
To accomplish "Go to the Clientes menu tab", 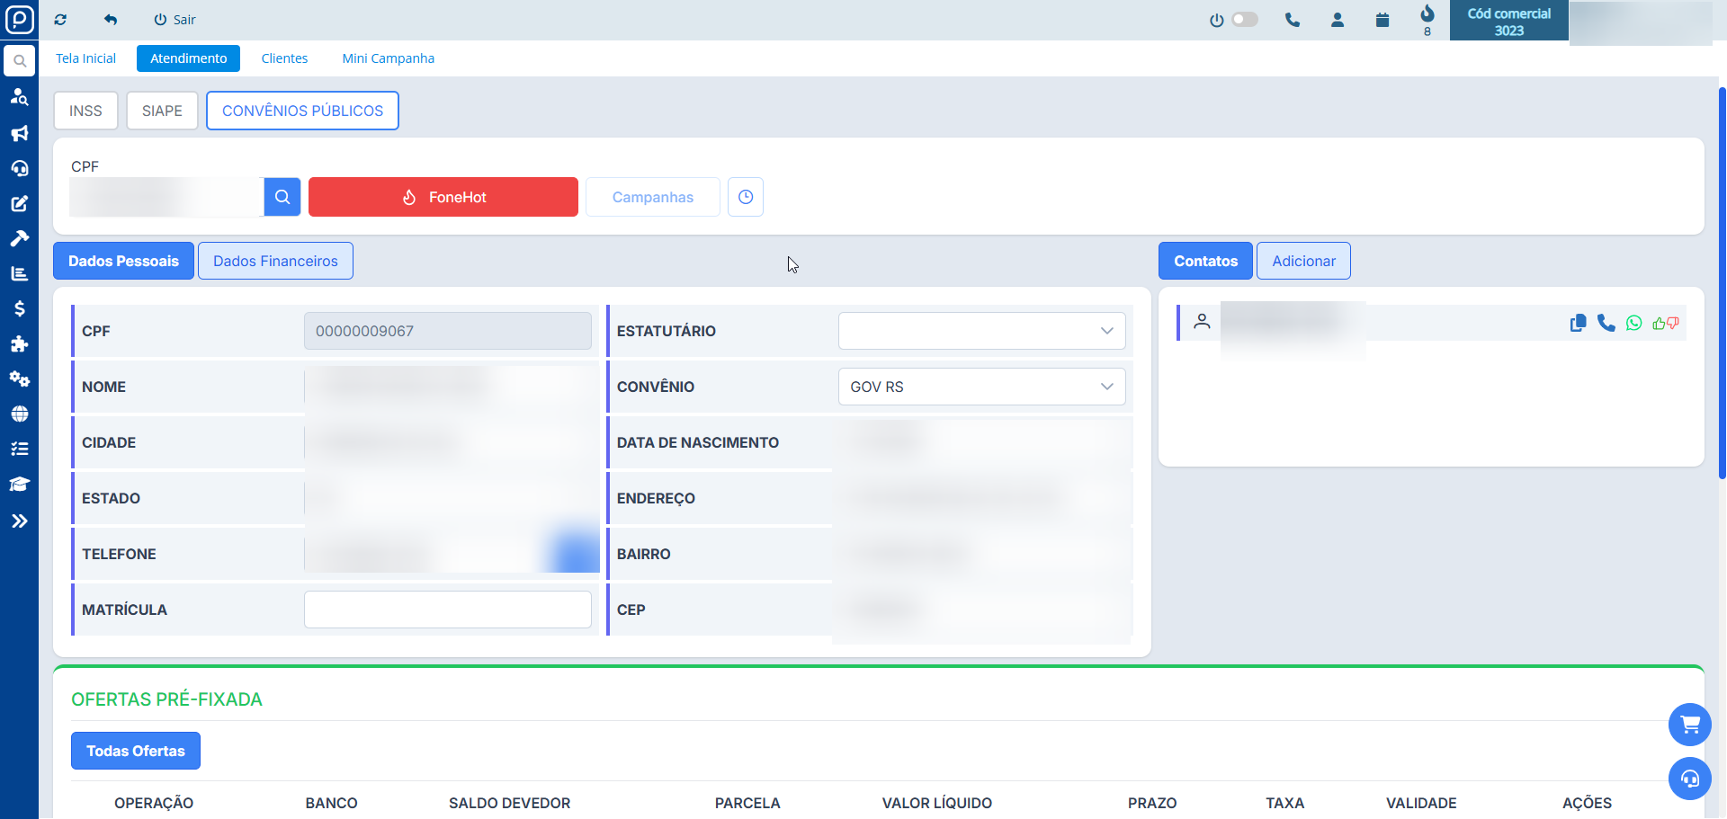I will coord(284,58).
